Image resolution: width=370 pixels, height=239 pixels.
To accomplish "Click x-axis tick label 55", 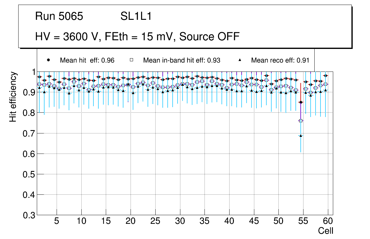I will pos(303,222).
